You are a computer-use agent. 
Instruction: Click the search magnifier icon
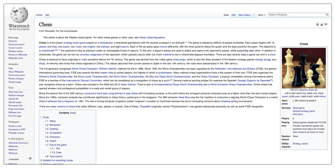tap(327, 15)
